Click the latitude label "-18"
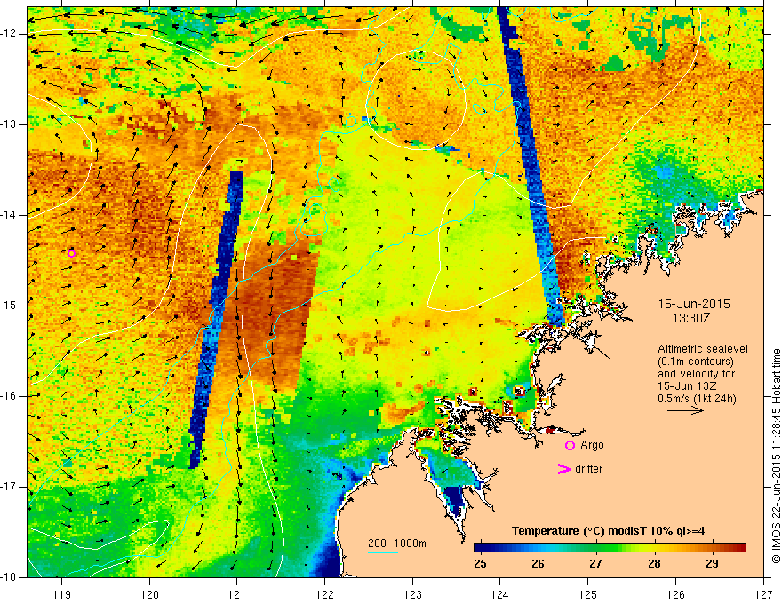The height and width of the screenshot is (604, 782). (9, 577)
